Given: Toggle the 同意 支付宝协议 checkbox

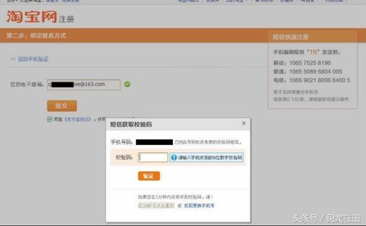Looking at the screenshot, I should pyautogui.click(x=50, y=119).
